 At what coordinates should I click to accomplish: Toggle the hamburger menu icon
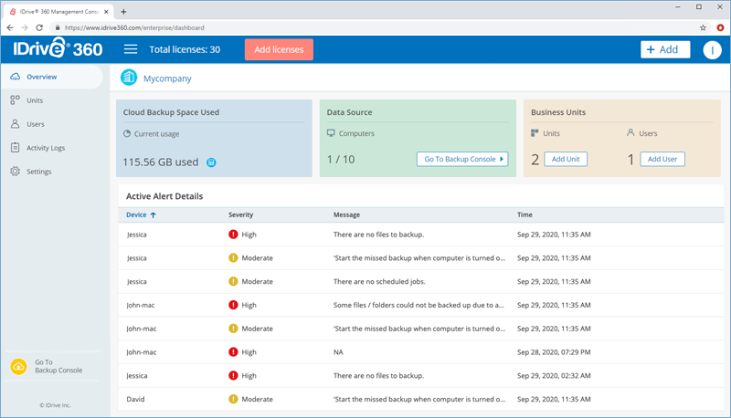click(x=131, y=49)
